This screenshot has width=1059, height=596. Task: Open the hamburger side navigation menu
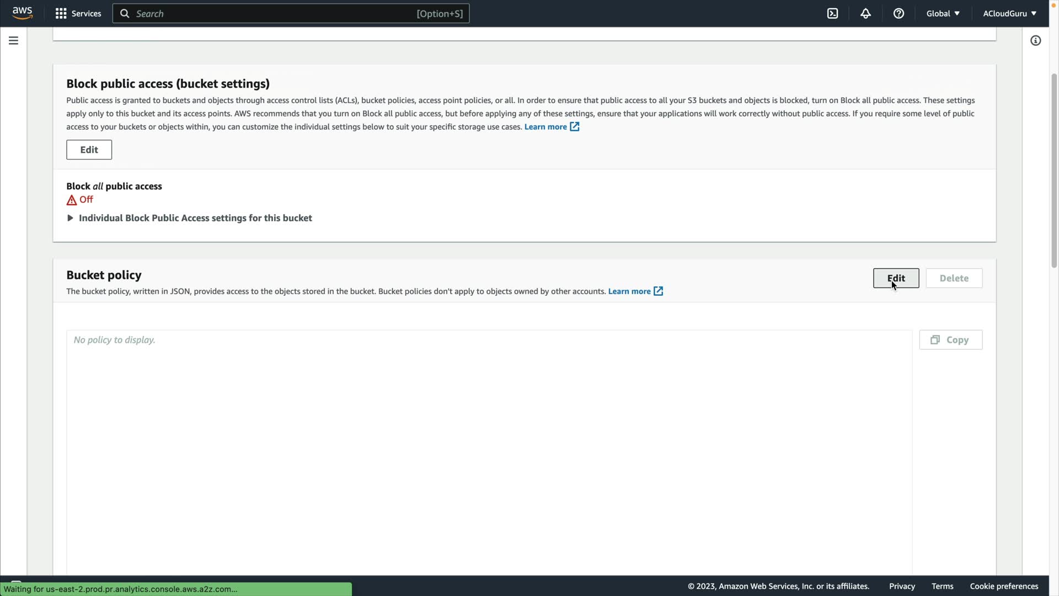coord(13,41)
